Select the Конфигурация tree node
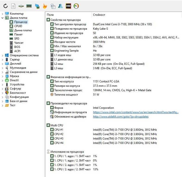 coord(19,97)
